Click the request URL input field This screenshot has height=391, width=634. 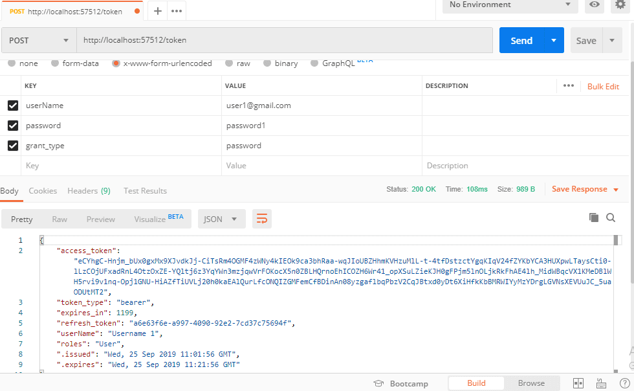(x=259, y=40)
